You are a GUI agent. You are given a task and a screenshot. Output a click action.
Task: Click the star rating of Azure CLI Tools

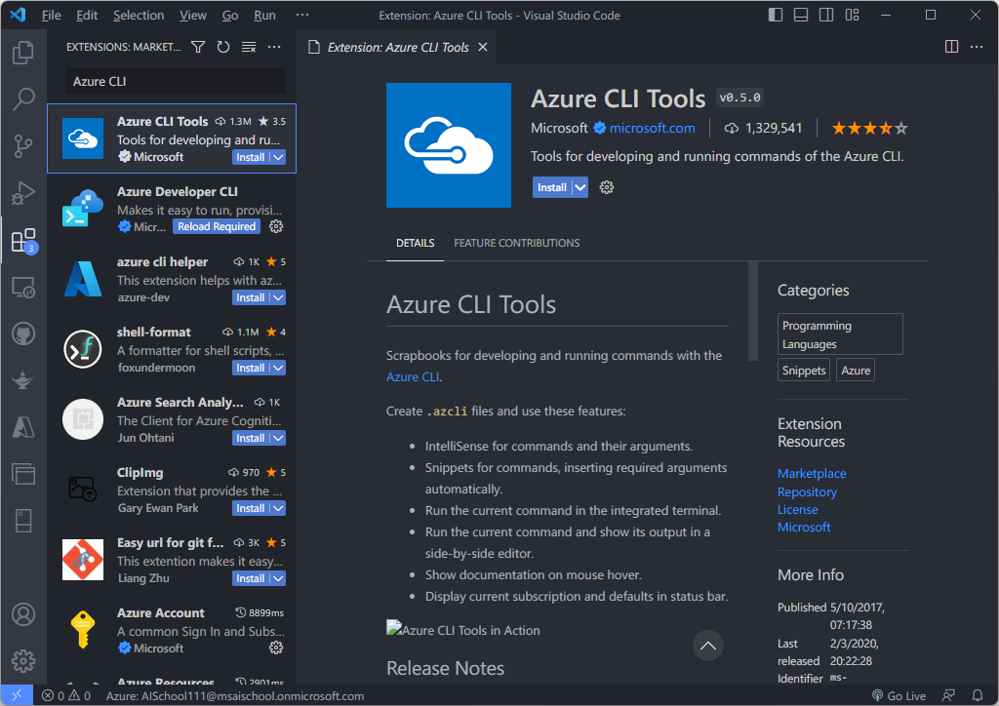point(869,129)
